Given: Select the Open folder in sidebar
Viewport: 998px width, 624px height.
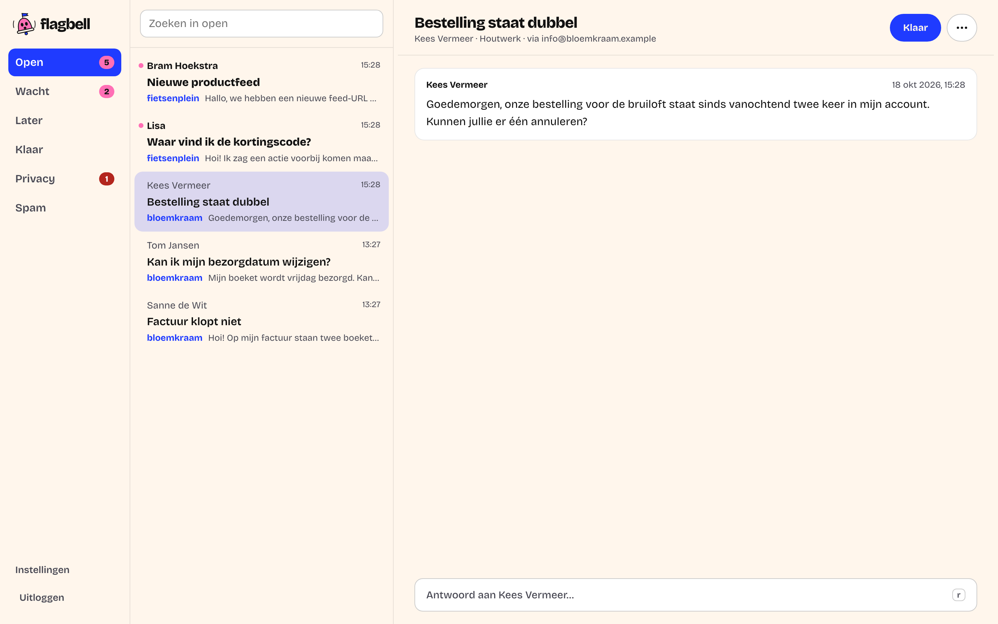Looking at the screenshot, I should coord(65,62).
